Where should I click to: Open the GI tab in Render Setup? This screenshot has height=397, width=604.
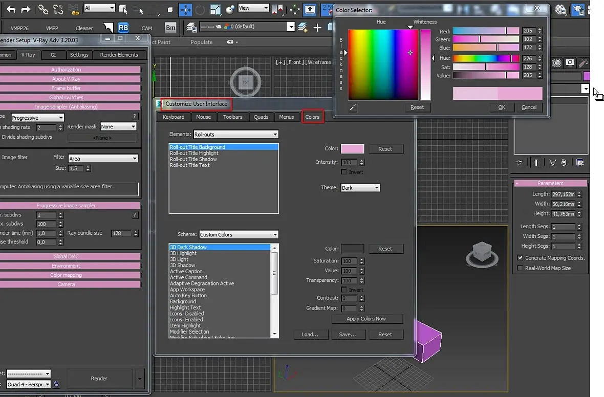pos(53,55)
